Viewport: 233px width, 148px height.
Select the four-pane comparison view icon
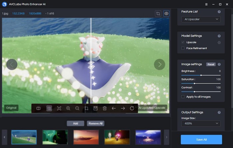49,108
